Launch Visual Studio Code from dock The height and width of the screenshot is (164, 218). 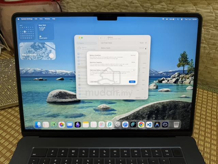click(x=149, y=124)
